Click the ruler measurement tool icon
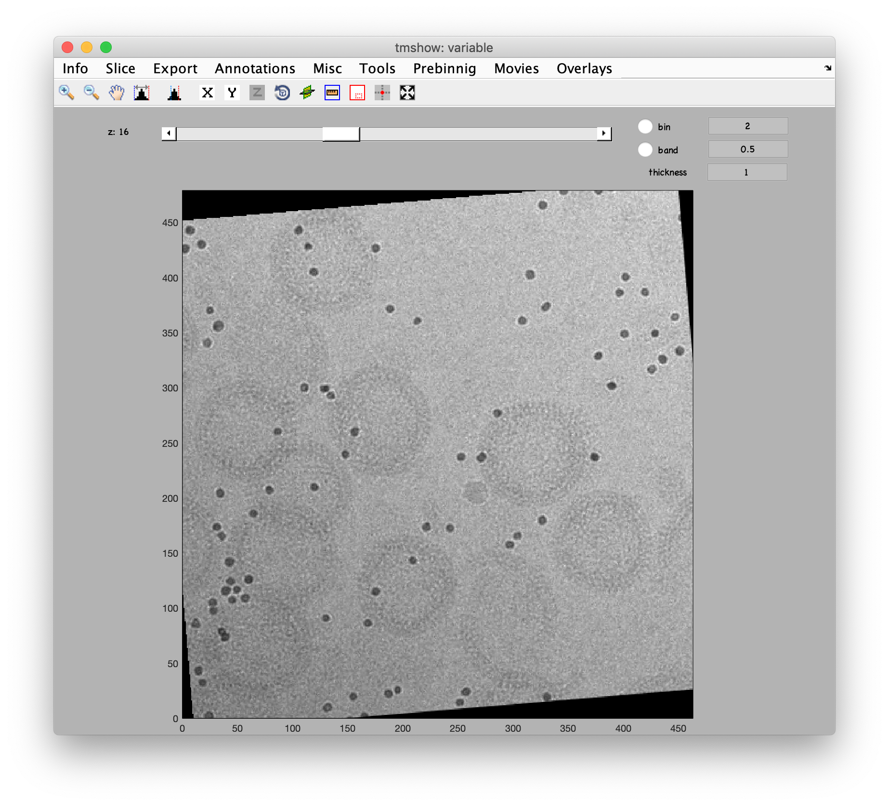 (x=332, y=92)
